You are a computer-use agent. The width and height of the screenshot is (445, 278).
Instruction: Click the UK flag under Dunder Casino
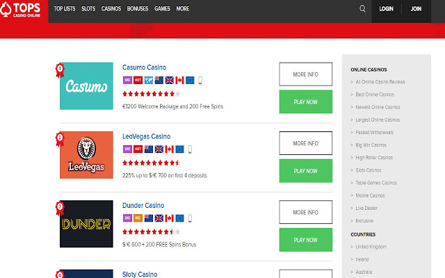point(159,218)
